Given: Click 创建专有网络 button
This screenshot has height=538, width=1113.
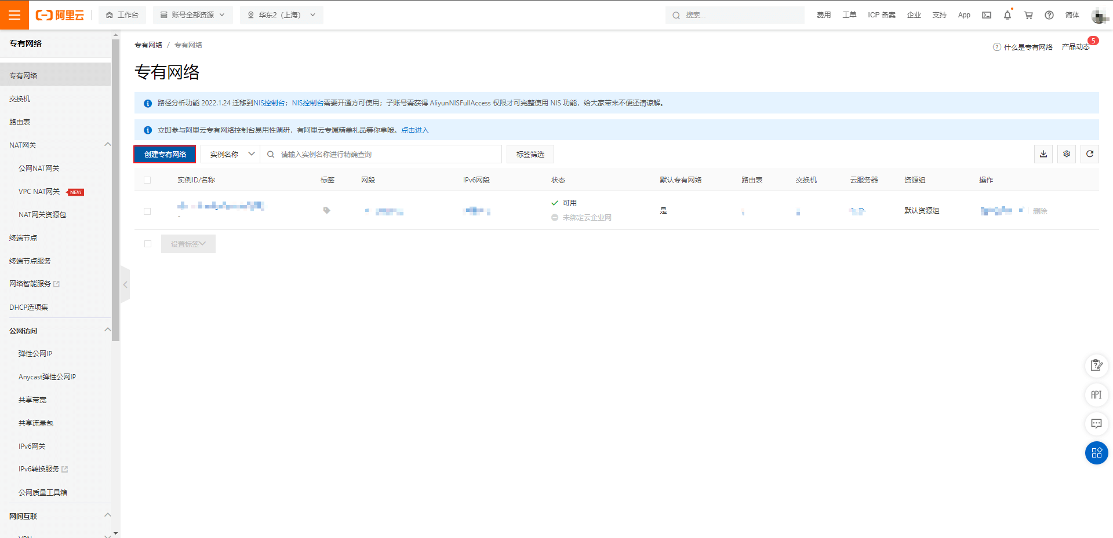Looking at the screenshot, I should point(165,154).
